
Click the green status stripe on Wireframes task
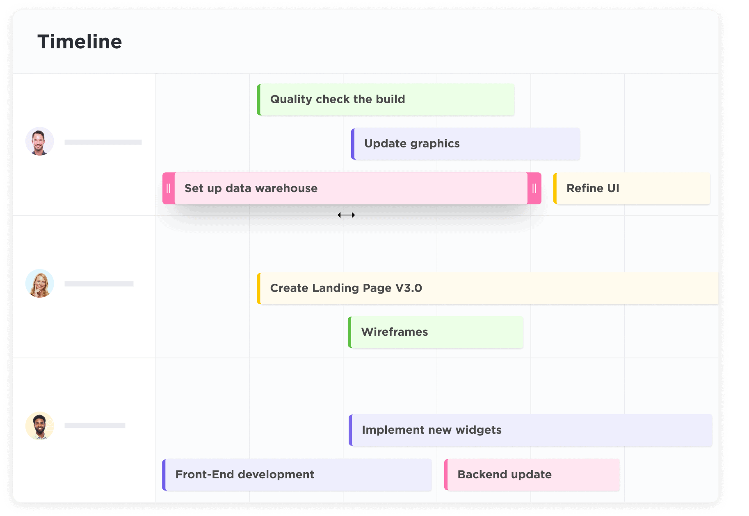pos(350,332)
